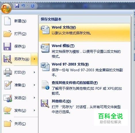135x133 pixels.
Task: Choose Word 文档(W) save option
Action: pyautogui.click(x=84, y=33)
